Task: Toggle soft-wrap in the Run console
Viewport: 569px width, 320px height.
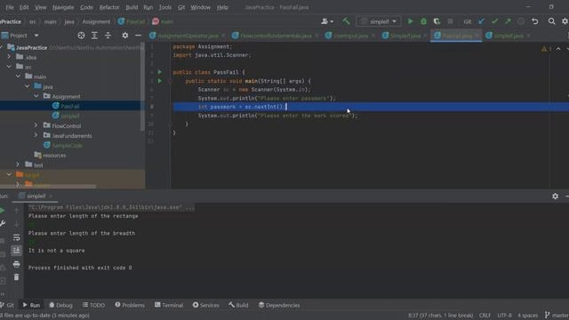Action: [x=16, y=237]
